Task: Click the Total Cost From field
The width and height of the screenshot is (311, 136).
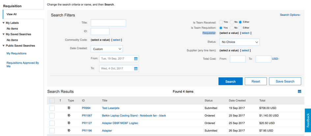Action: (x=238, y=59)
